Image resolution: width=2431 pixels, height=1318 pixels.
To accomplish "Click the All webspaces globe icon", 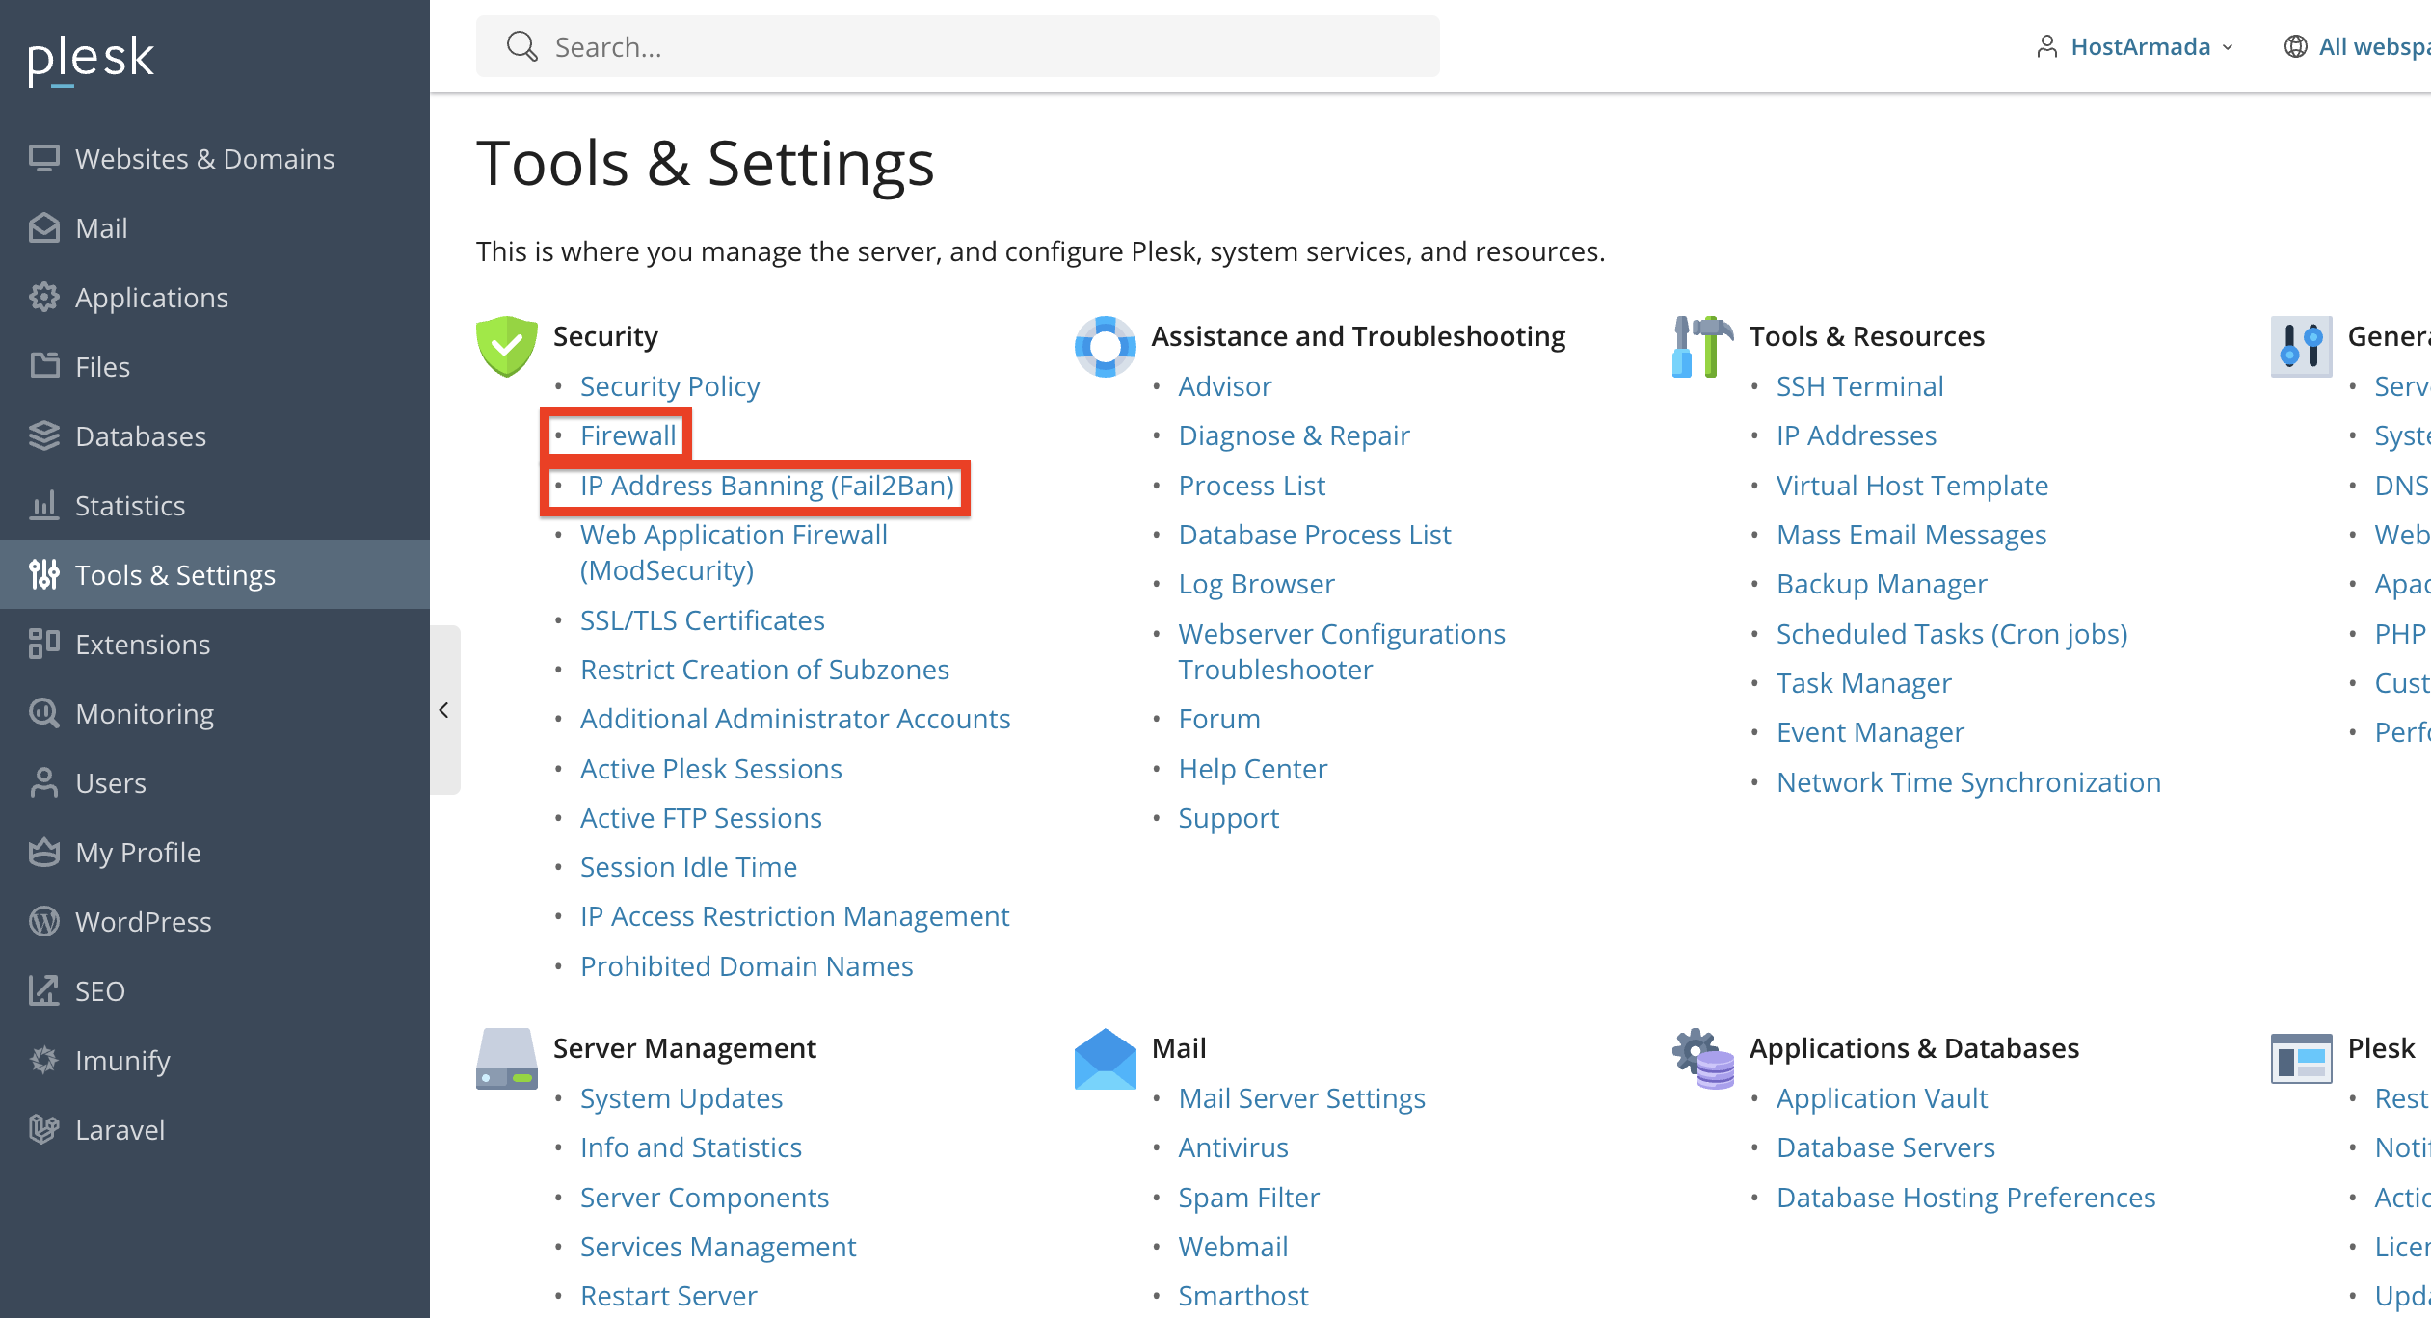I will click(x=2296, y=46).
